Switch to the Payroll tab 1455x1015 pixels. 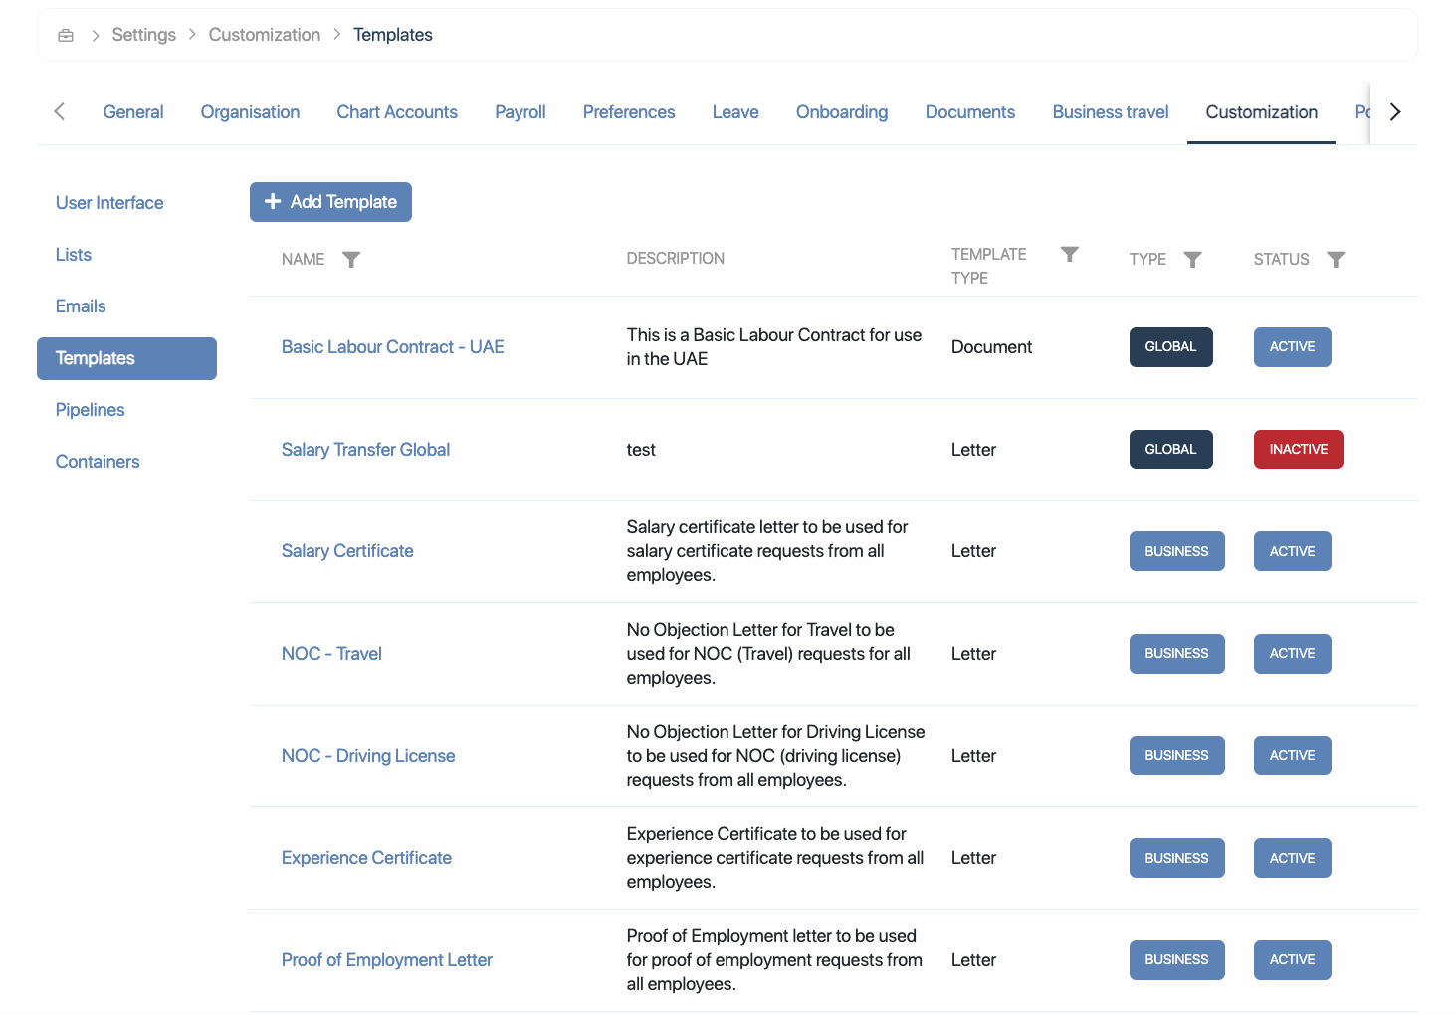coord(520,112)
